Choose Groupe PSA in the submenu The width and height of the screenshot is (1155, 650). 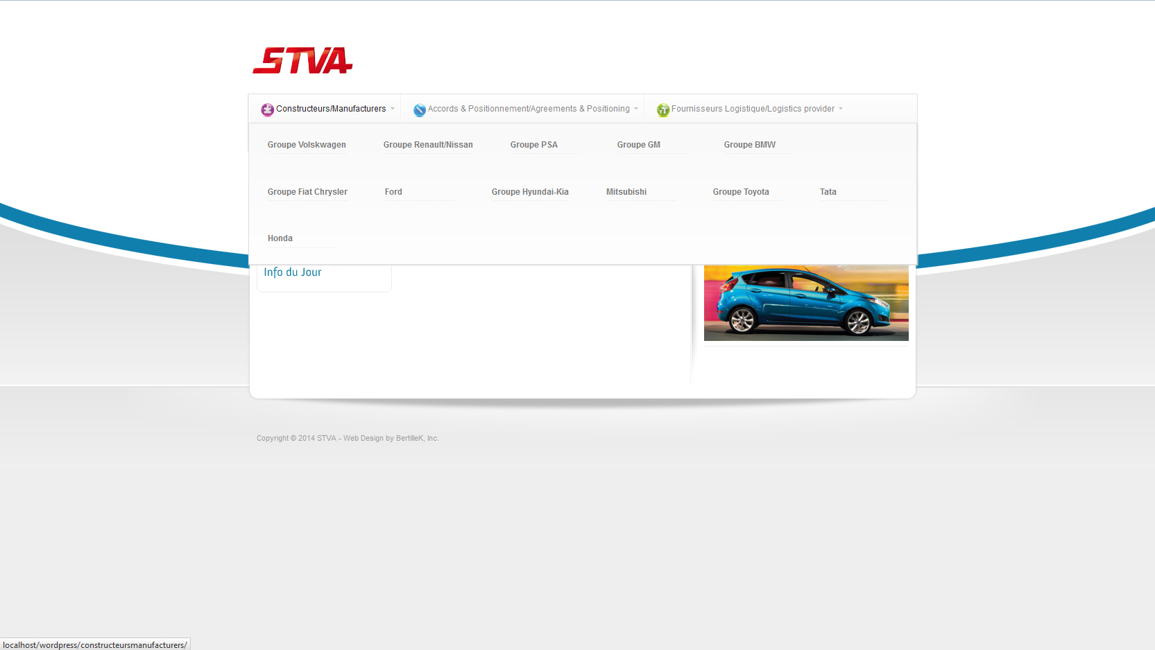(x=534, y=145)
